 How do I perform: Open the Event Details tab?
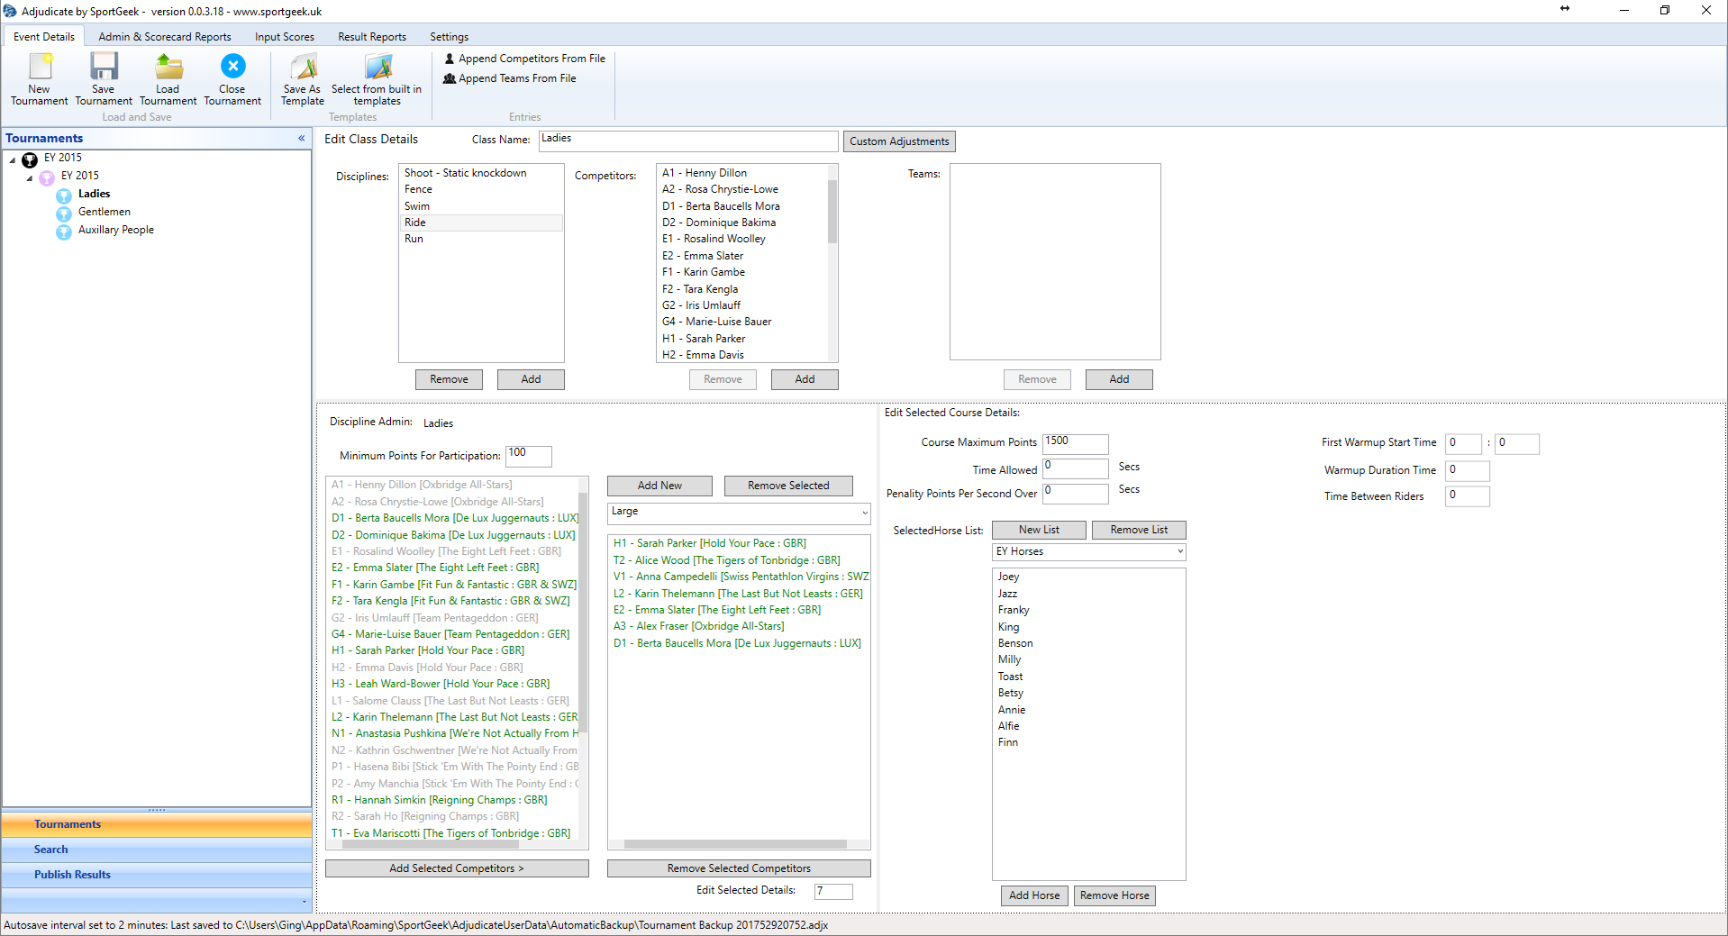coord(44,37)
